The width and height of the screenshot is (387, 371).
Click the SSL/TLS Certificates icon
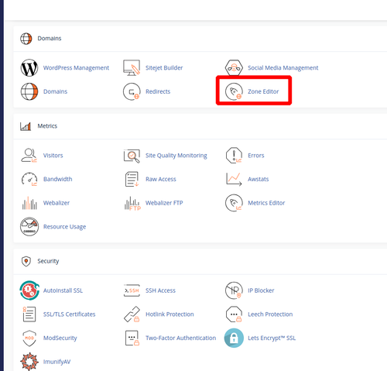[x=29, y=314]
